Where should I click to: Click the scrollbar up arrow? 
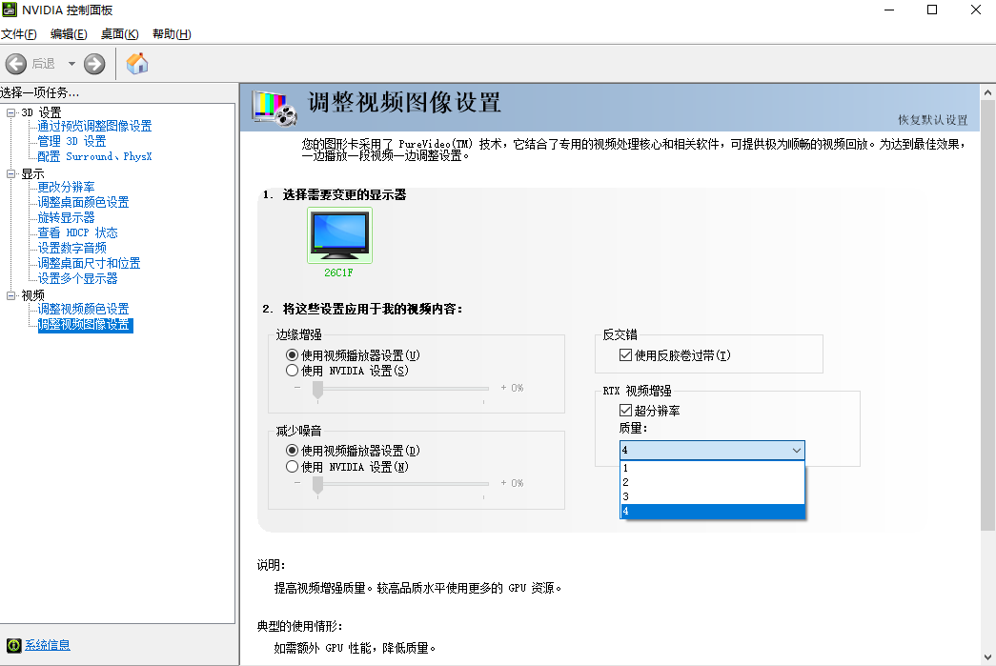[x=987, y=92]
